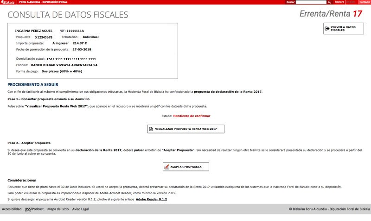Click the name Encarna Pérez Agues
The width and height of the screenshot is (371, 221).
pyautogui.click(x=33, y=31)
